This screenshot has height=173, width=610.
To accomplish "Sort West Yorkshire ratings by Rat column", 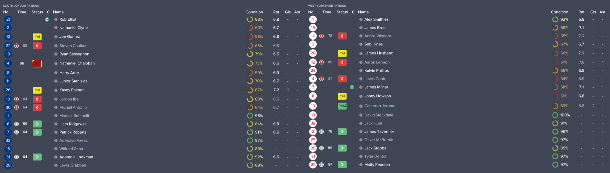I will click(581, 12).
